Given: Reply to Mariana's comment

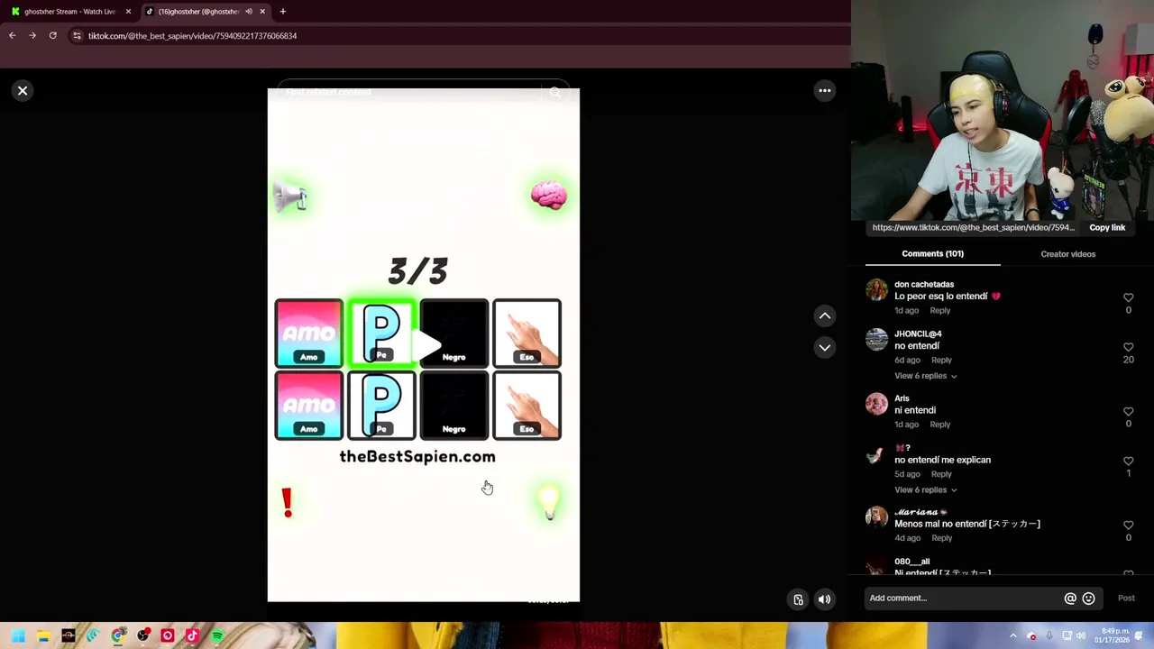Looking at the screenshot, I should (941, 538).
